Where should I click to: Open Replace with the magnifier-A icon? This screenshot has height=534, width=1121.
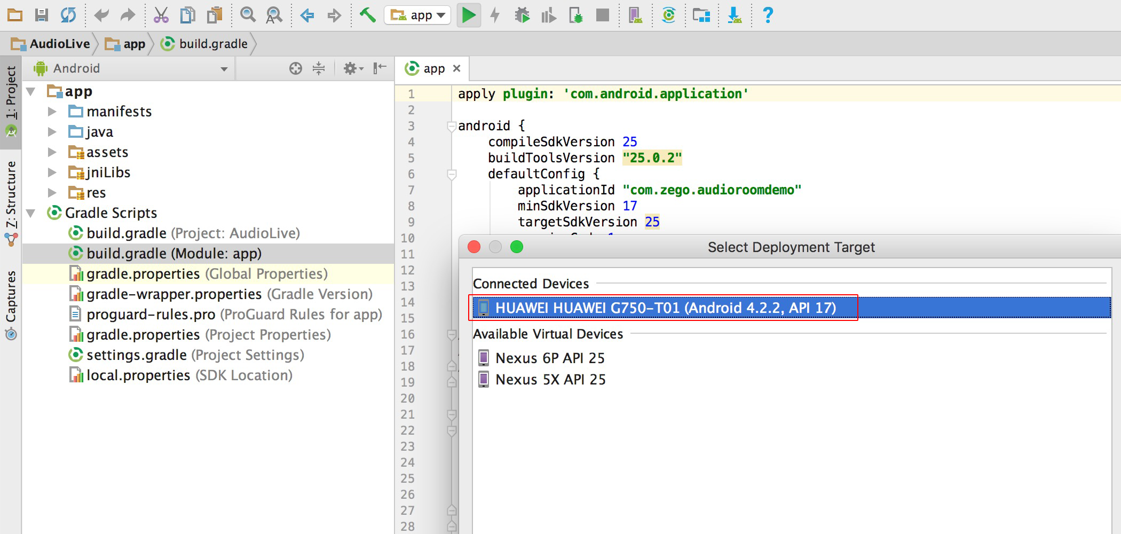(x=274, y=15)
